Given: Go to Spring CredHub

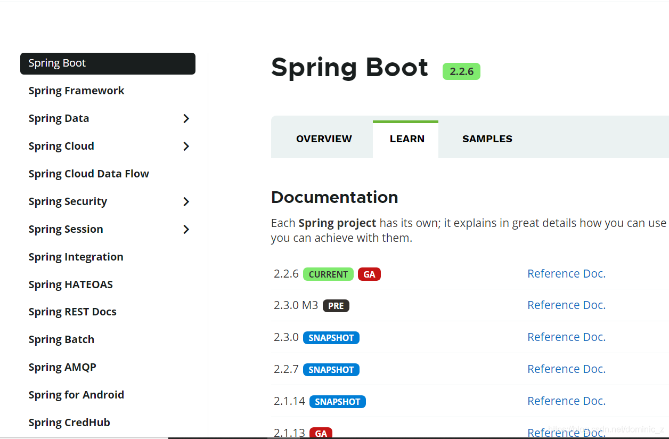Looking at the screenshot, I should 69,422.
